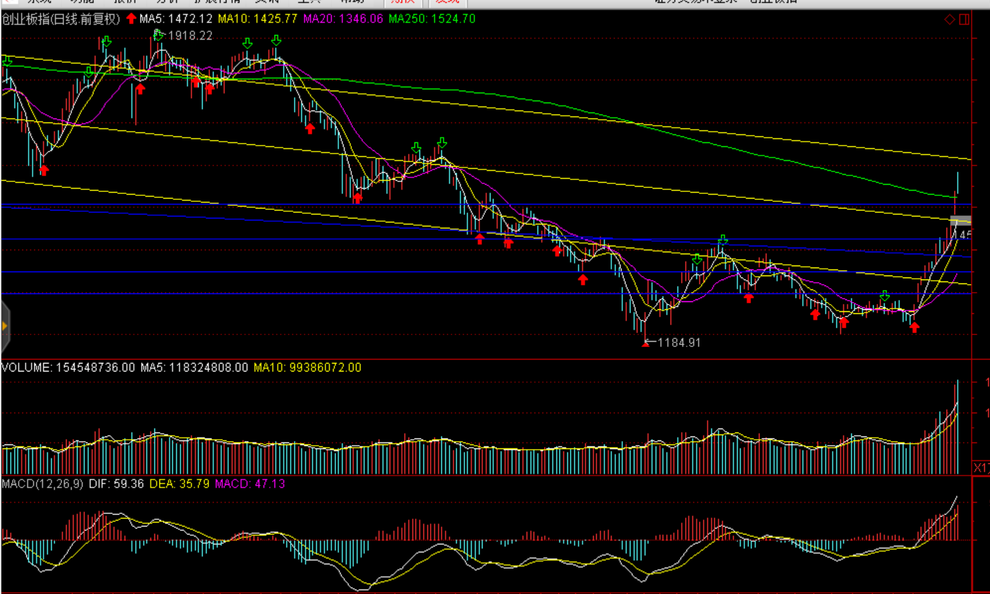Click the gray current price marker on axis
Screen dimensions: 990x594
pos(961,221)
